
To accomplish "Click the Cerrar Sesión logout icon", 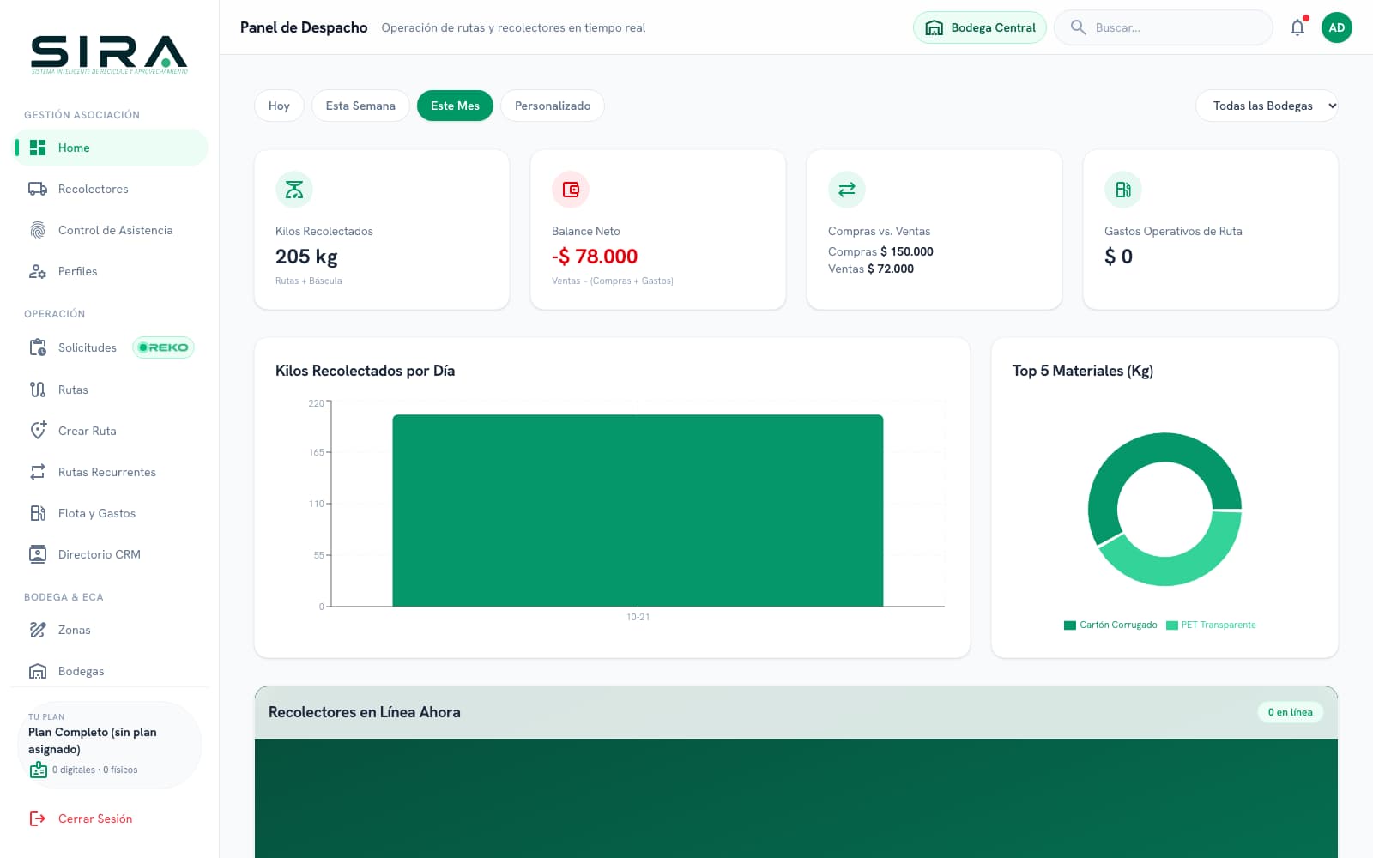I will [38, 819].
